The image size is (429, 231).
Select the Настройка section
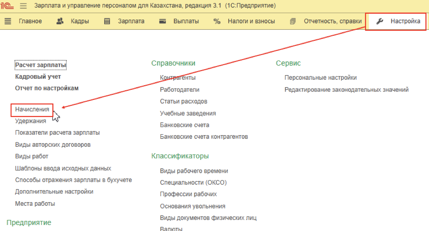[x=405, y=21]
